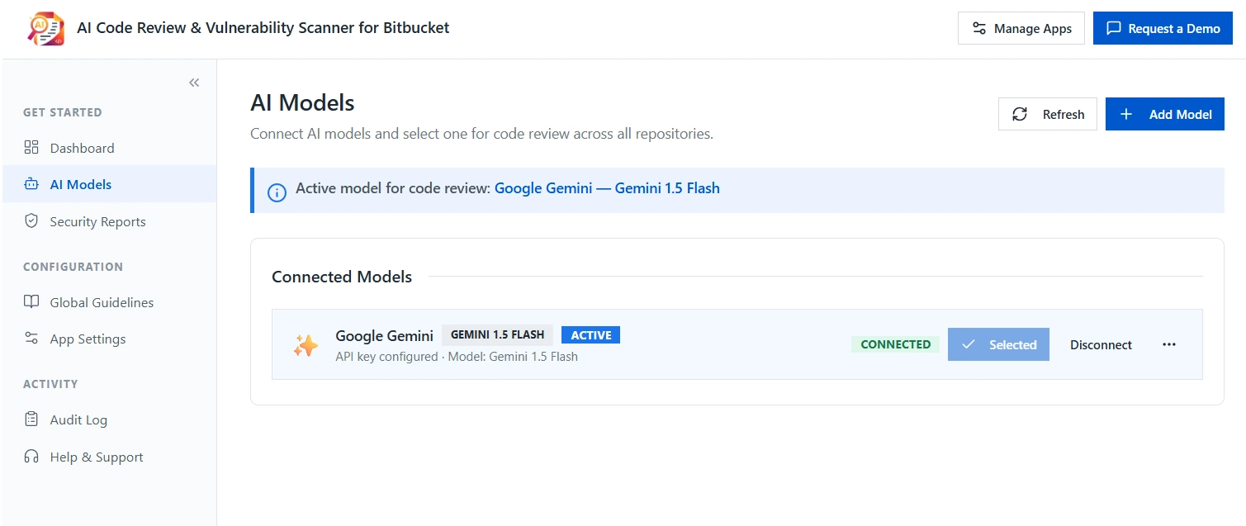Image resolution: width=1246 pixels, height=526 pixels.
Task: Click the Selected button for Google Gemini
Action: (x=998, y=344)
